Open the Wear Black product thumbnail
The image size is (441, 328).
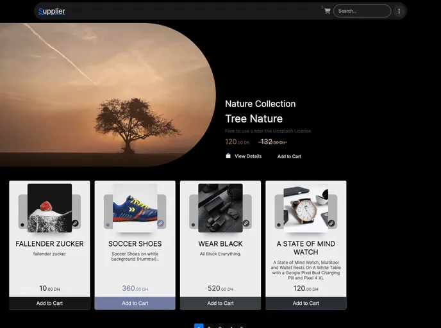[x=220, y=208]
